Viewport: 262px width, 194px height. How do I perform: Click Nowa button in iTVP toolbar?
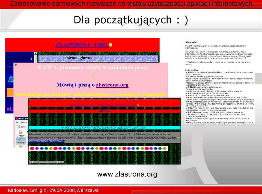[21, 127]
